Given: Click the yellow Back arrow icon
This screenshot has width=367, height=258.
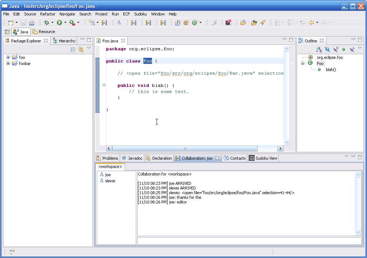Looking at the screenshot, I should 311,23.
